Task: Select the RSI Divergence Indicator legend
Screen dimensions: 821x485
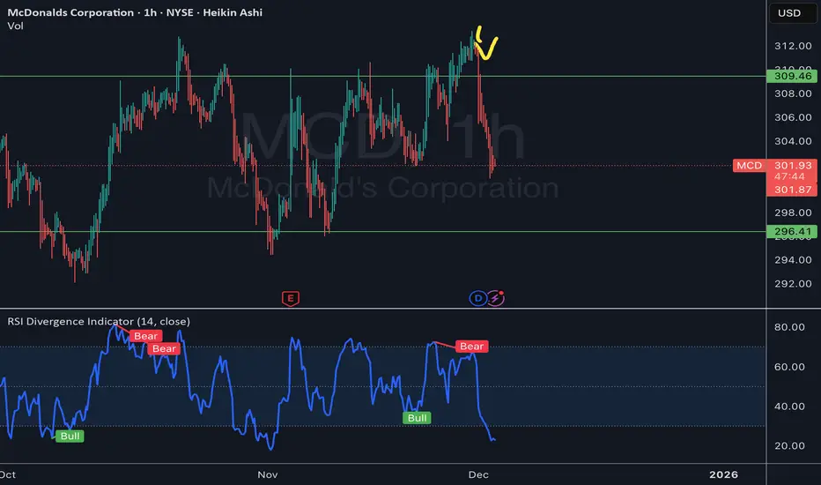Action: point(99,321)
